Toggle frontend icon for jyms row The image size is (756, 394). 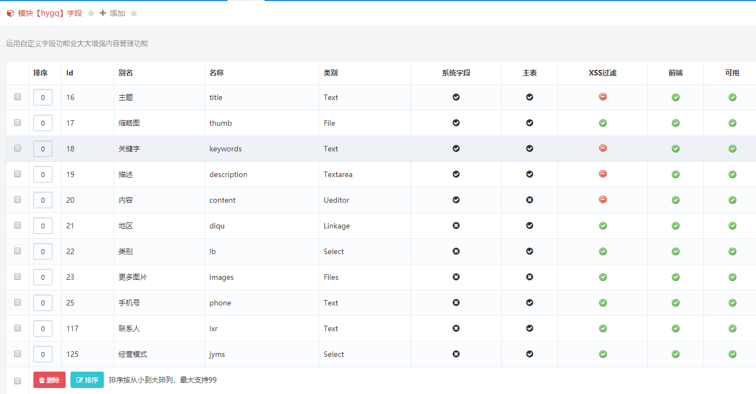[x=676, y=354]
